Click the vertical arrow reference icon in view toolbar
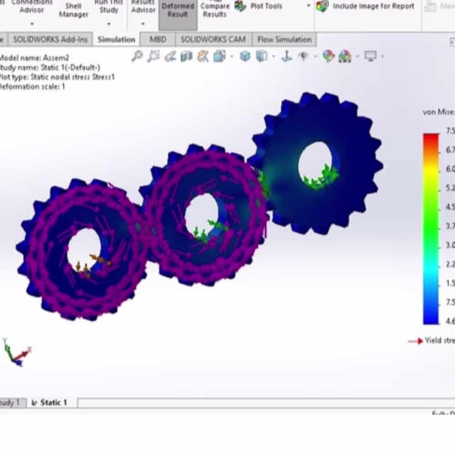This screenshot has height=455, width=455. 287,56
